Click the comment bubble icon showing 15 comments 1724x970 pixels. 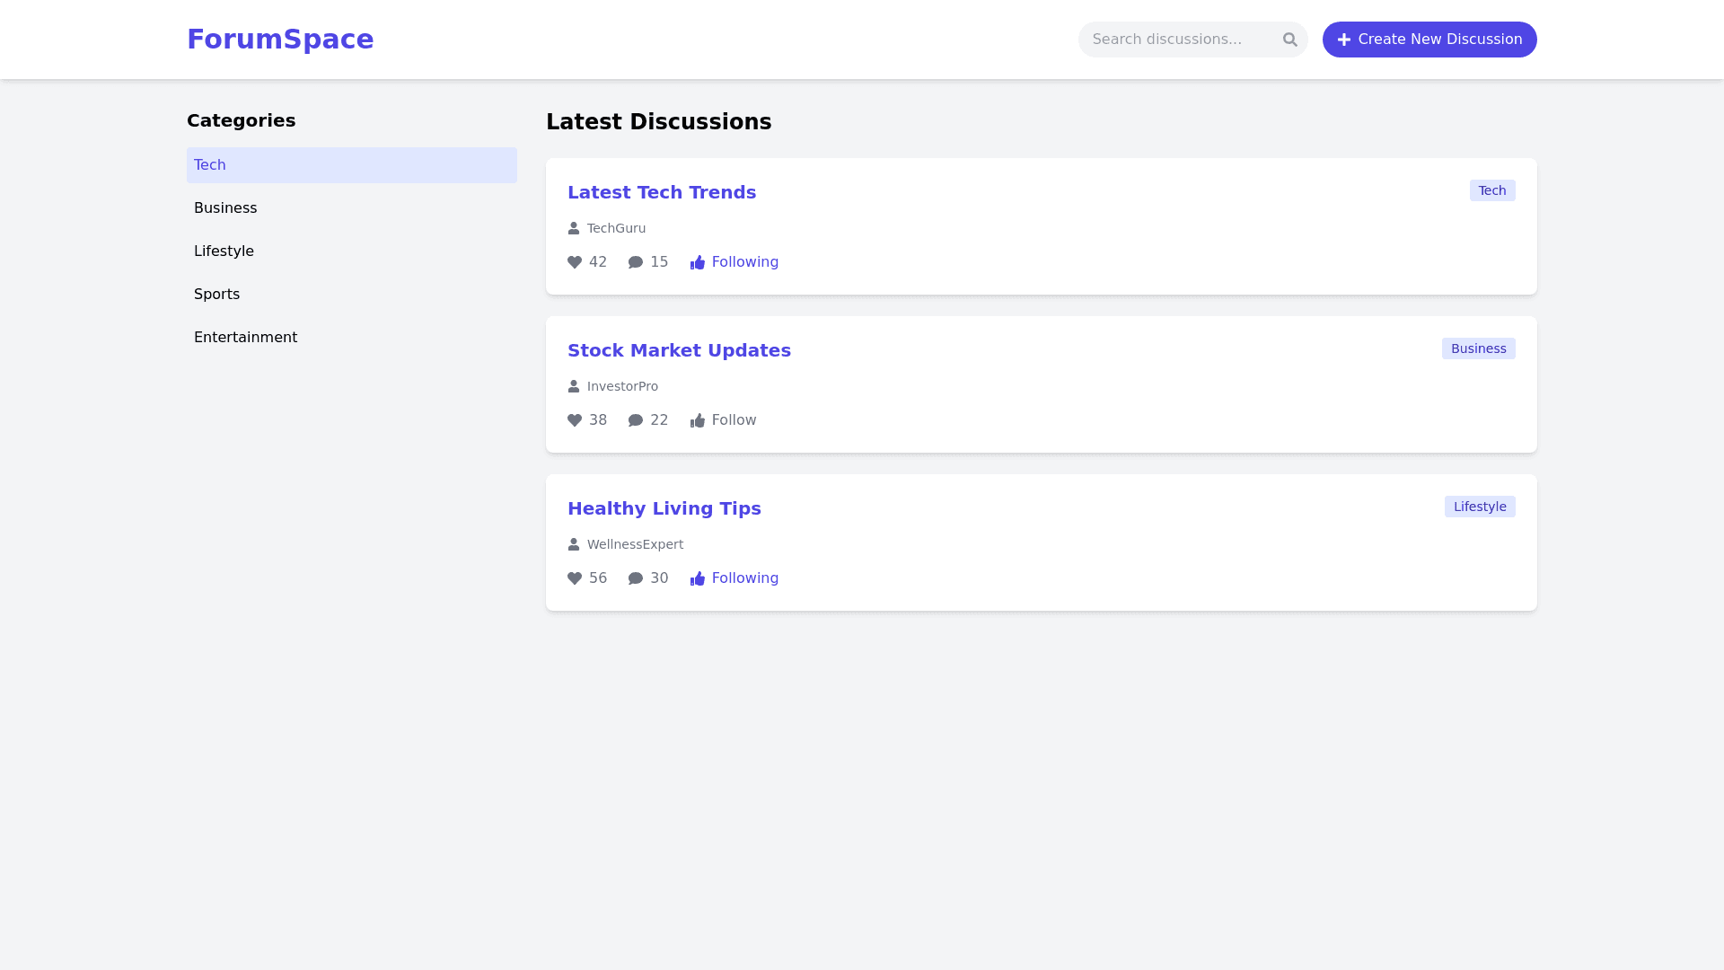(x=636, y=262)
